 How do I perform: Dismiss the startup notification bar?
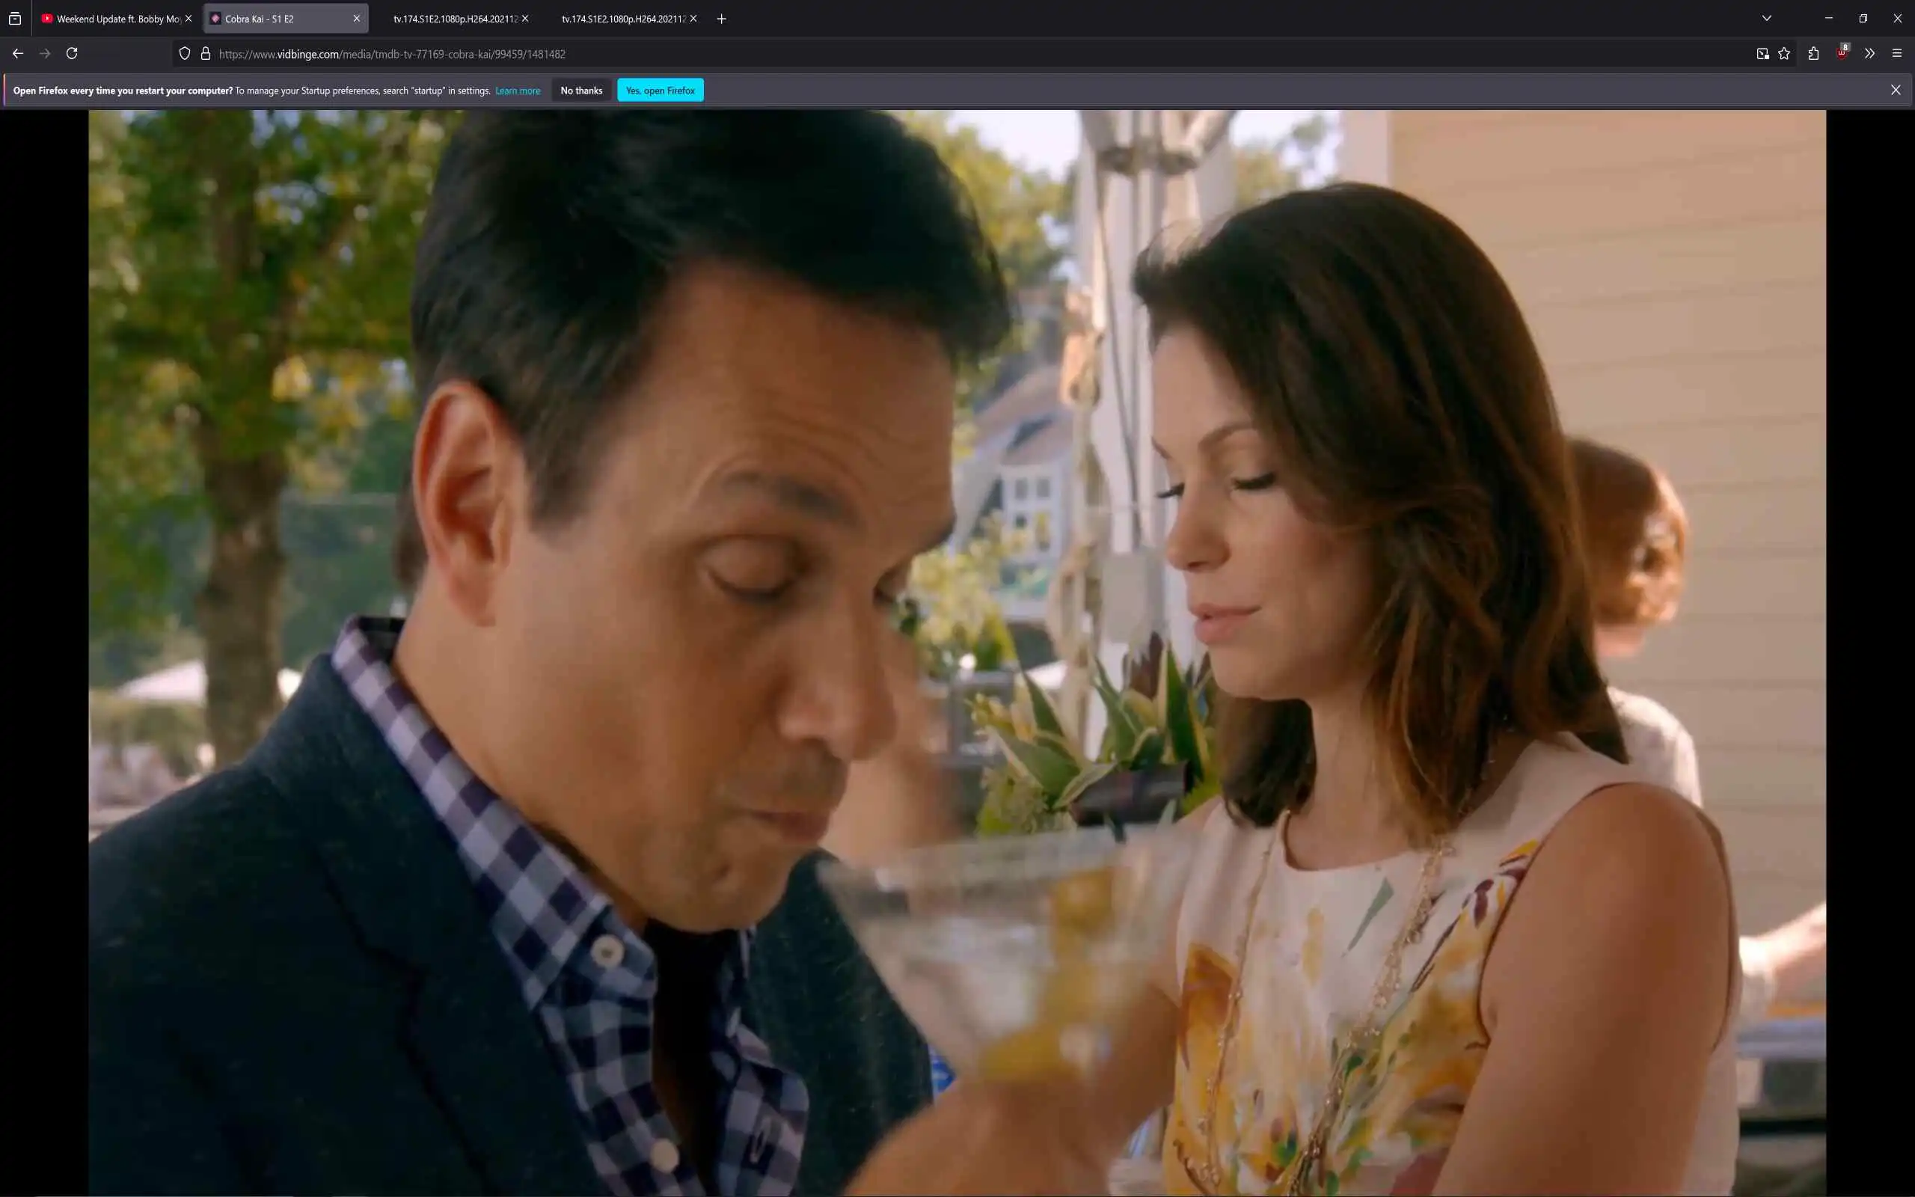[x=1896, y=91]
